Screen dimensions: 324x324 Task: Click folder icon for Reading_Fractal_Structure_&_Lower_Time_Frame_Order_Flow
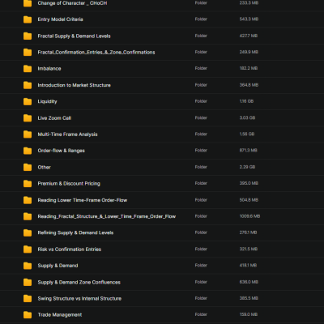(28, 216)
